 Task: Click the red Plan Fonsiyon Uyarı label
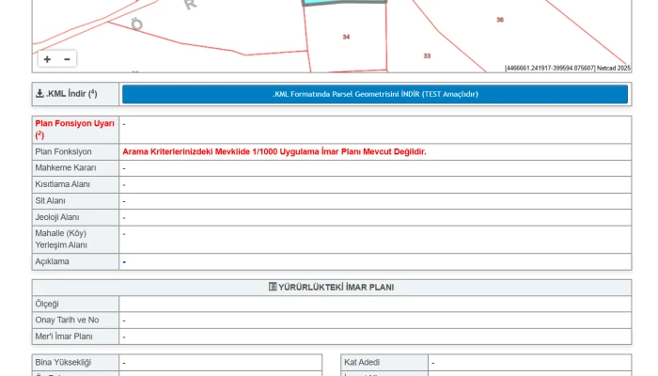pyautogui.click(x=74, y=123)
